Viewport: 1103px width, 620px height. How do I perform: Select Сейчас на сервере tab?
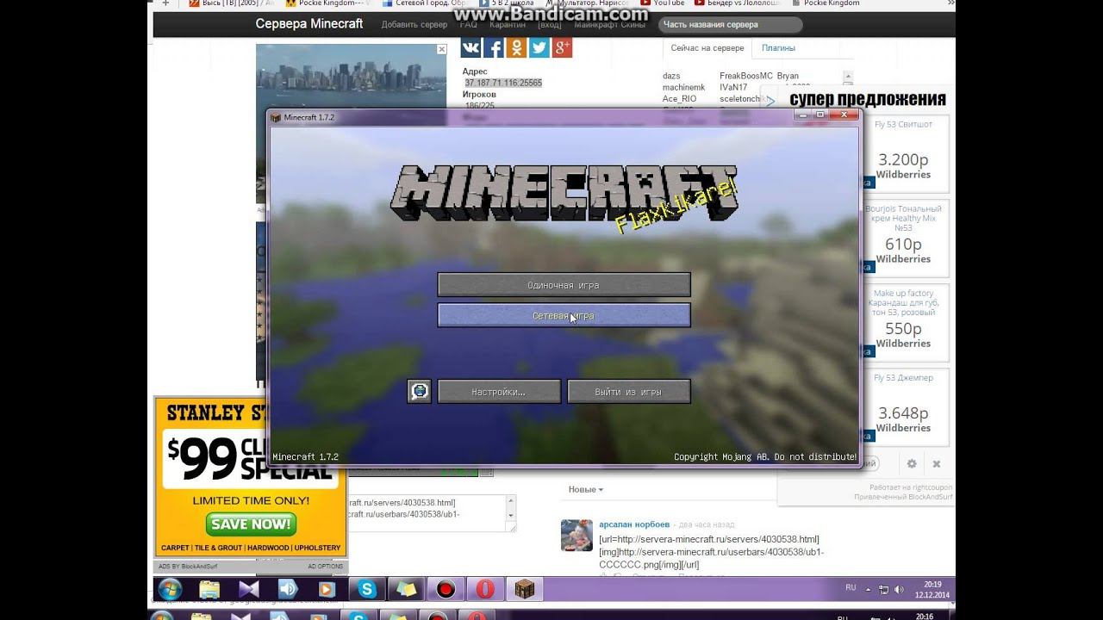(707, 48)
